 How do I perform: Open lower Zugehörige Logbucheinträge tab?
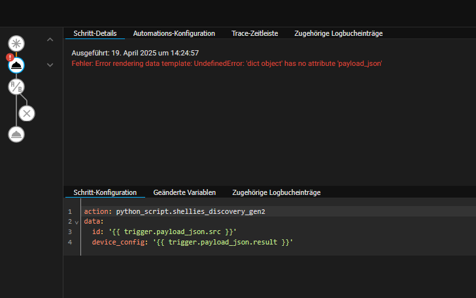[276, 193]
